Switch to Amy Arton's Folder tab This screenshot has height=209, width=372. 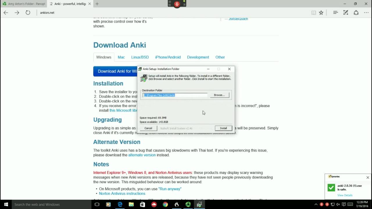pyautogui.click(x=23, y=4)
